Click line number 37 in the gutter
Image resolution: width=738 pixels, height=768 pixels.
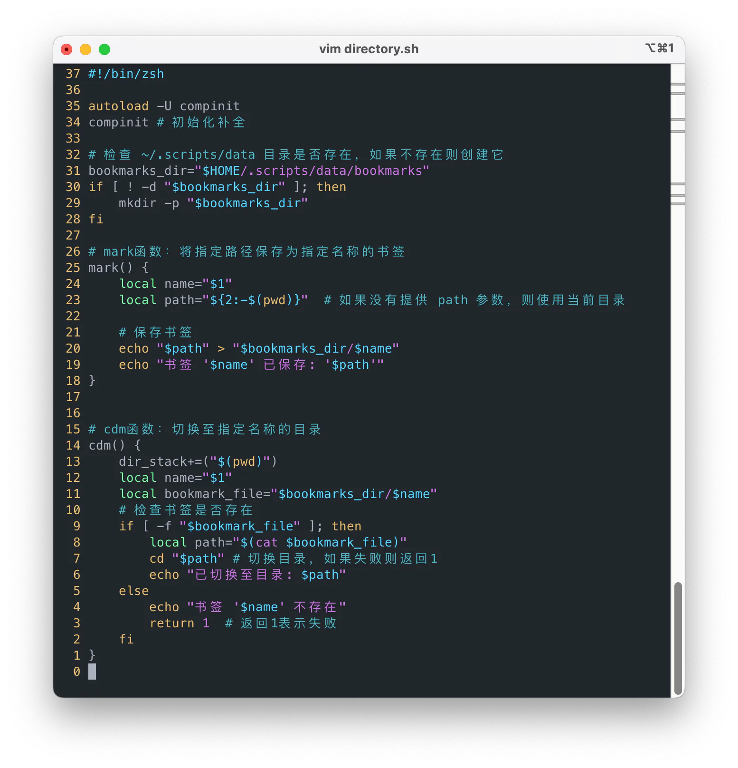pos(73,74)
